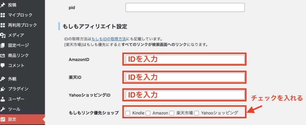Viewport: 306px width, 125px height.
Task: Toggle the Yahooショッピング checkbox
Action: tap(197, 113)
